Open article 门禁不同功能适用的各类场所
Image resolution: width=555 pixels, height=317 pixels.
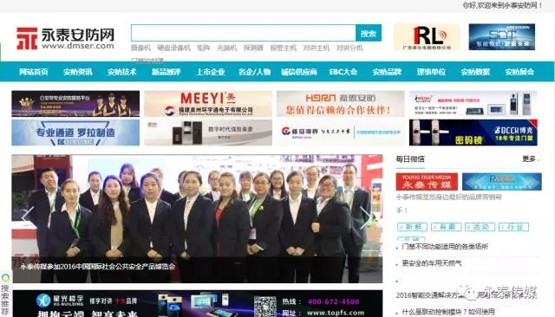[445, 246]
